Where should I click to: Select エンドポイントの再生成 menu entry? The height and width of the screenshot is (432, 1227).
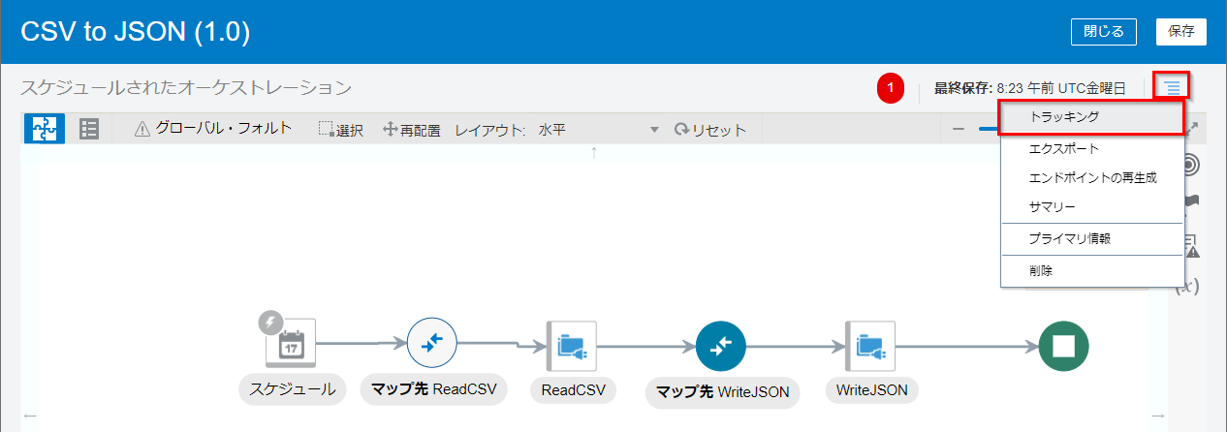1091,178
